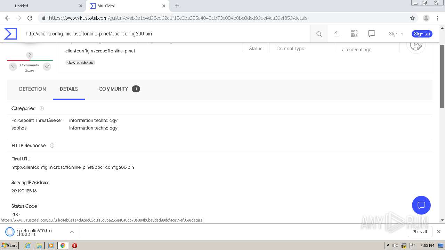Reload the page
The width and height of the screenshot is (445, 250).
30,18
